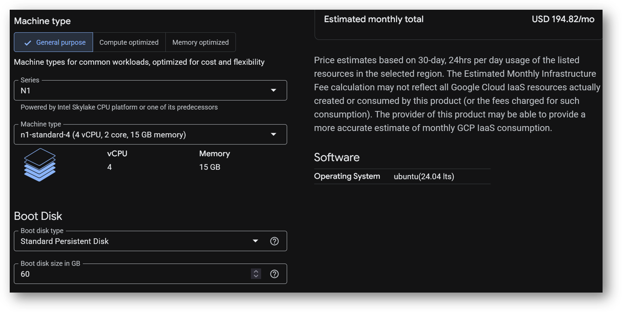Click the vCPU value '4'
Viewport: 622px width, 312px height.
coord(109,167)
